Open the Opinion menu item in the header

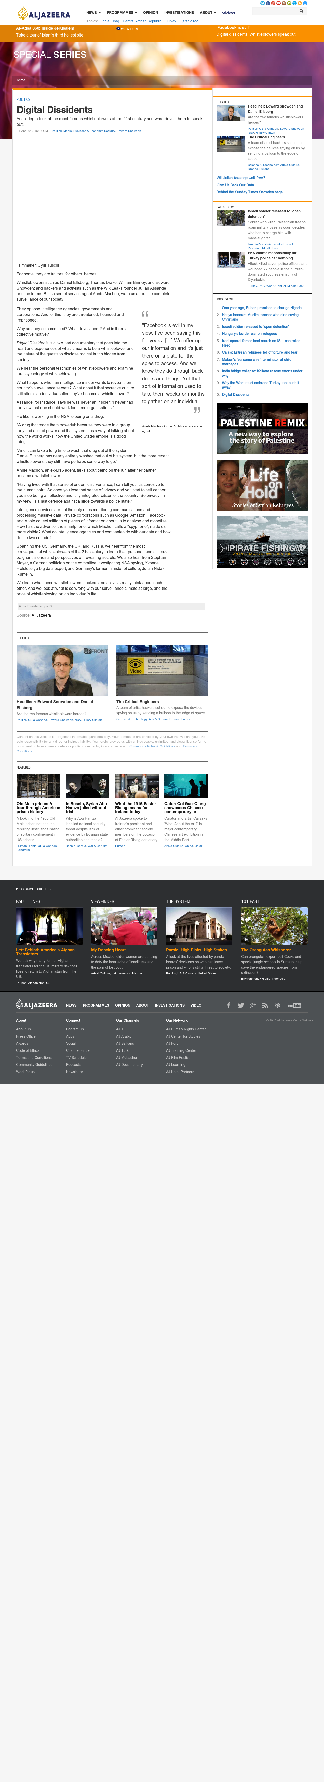click(x=151, y=12)
